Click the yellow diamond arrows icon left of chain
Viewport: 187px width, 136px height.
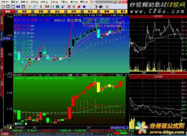[30, 7]
